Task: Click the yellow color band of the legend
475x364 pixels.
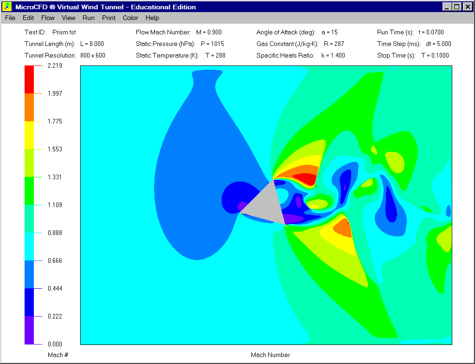Action: tap(29, 135)
